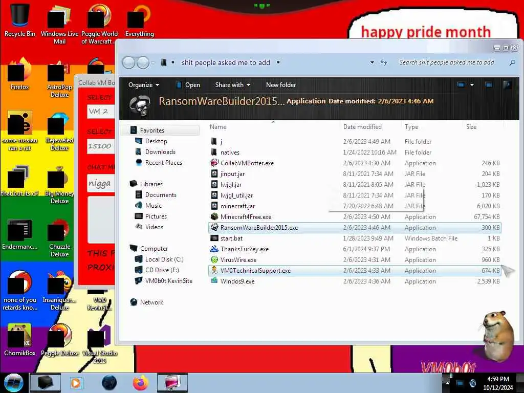Select the ChomikBox desktop icon
The image size is (524, 393).
pos(20,340)
